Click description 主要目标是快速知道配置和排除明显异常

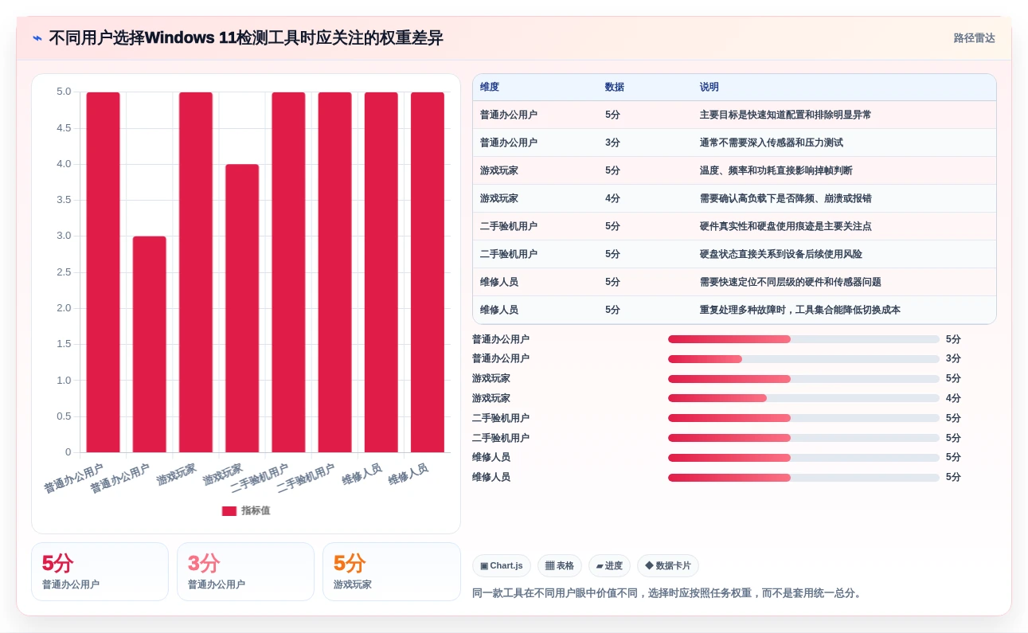pos(785,115)
